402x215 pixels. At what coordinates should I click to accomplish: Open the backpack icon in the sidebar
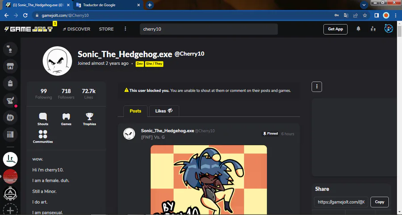pyautogui.click(x=10, y=83)
